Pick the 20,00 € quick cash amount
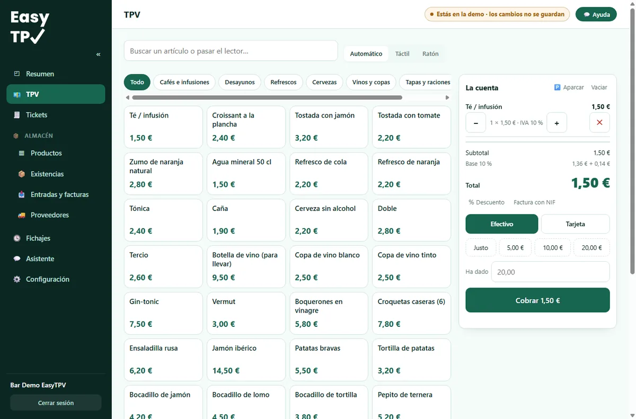 [x=591, y=247]
